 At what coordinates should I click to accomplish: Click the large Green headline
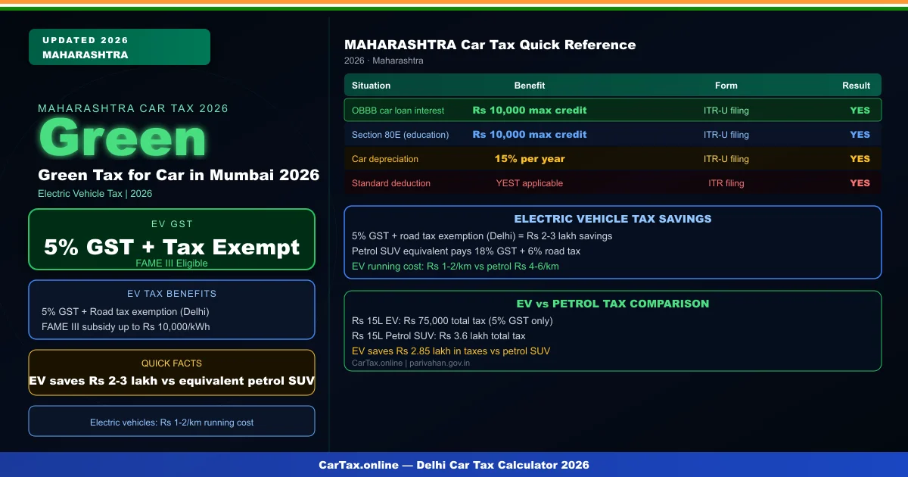tap(122, 139)
